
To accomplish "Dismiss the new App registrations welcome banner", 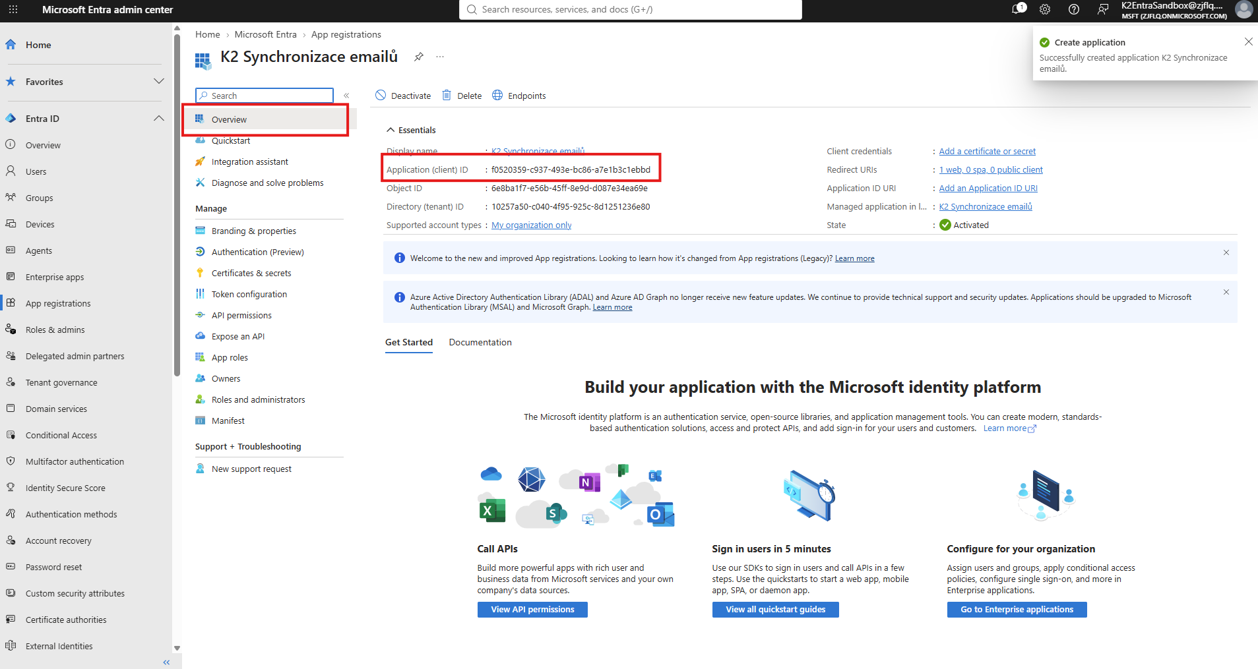I will [1226, 252].
